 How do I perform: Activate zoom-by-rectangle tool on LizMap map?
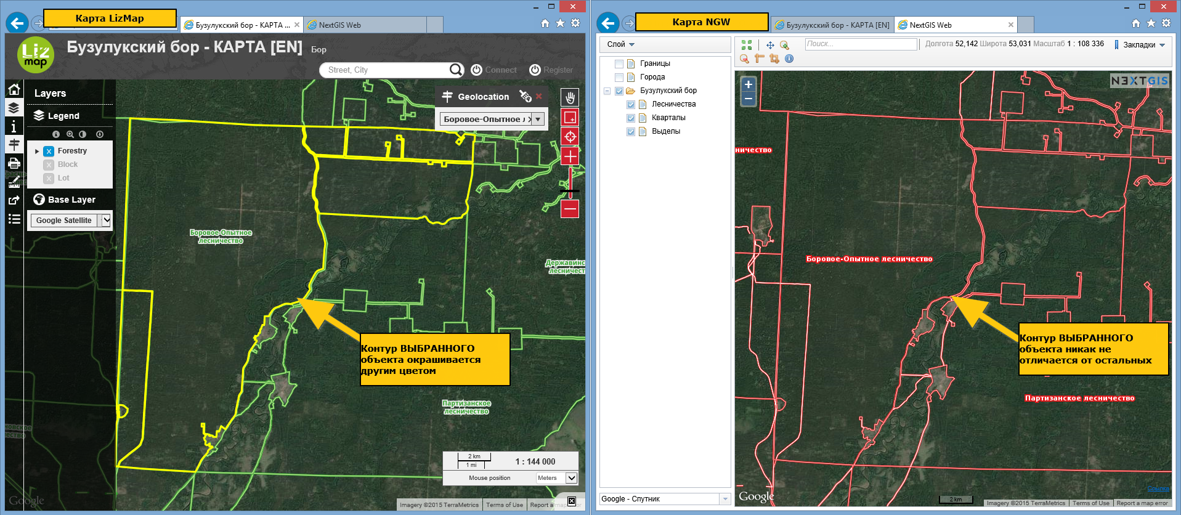[x=570, y=117]
